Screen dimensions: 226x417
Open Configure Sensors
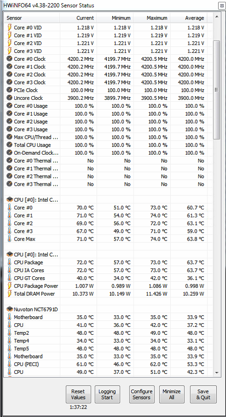click(x=142, y=394)
